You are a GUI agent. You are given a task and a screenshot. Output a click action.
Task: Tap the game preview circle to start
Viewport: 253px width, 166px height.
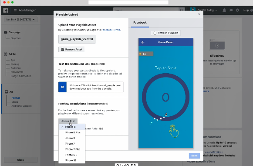point(166,97)
